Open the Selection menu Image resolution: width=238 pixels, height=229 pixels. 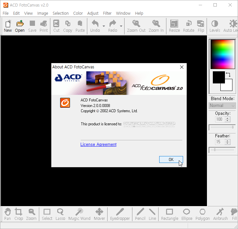click(x=60, y=13)
